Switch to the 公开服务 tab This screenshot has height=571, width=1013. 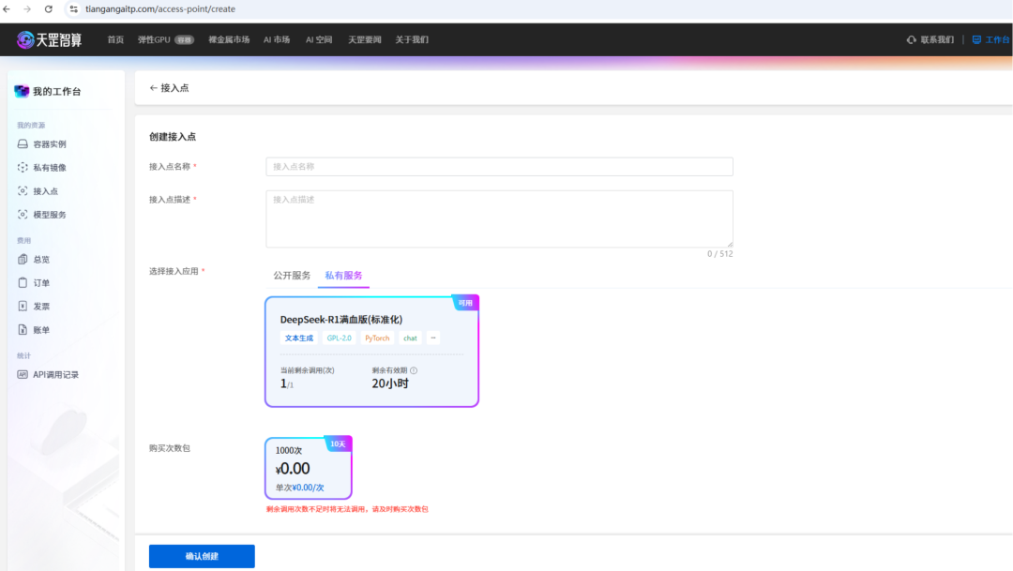292,275
